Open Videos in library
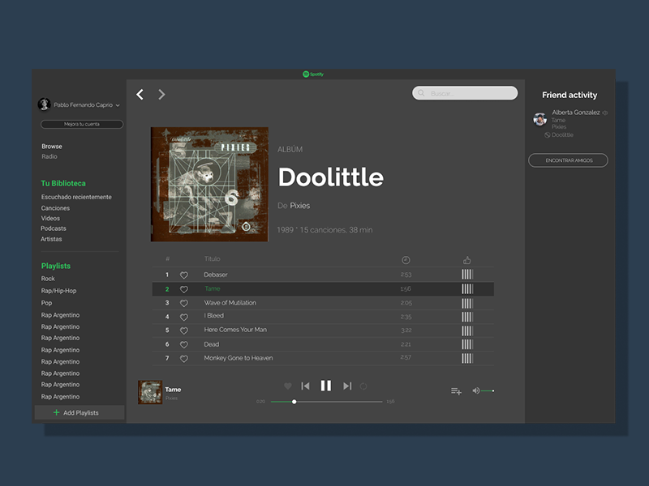This screenshot has width=649, height=486. point(50,218)
